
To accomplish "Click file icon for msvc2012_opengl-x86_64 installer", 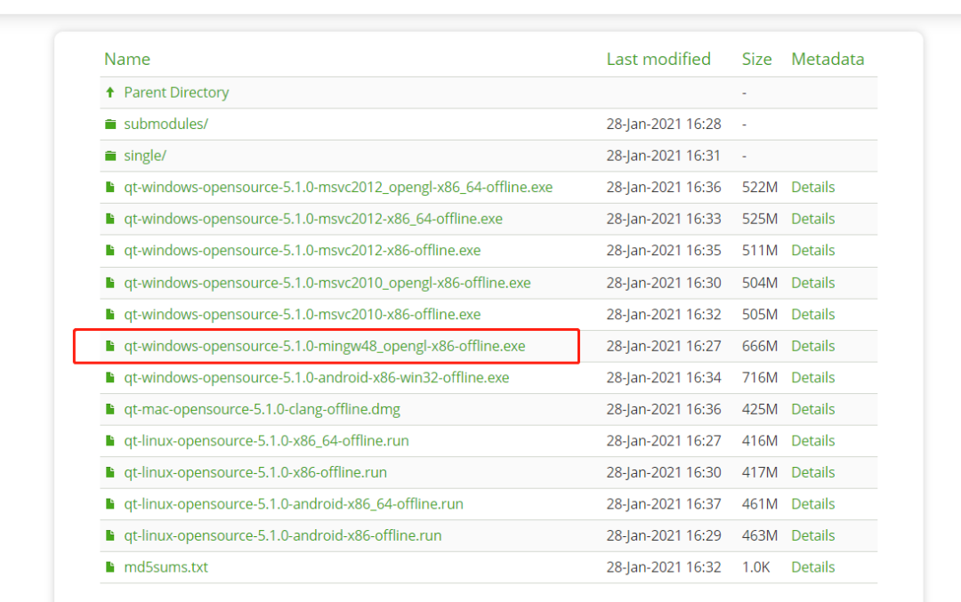I will (110, 188).
